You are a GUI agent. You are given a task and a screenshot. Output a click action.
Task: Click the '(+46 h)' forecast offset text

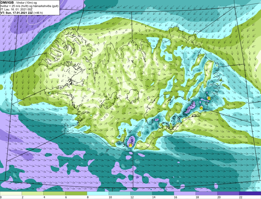[38, 13]
